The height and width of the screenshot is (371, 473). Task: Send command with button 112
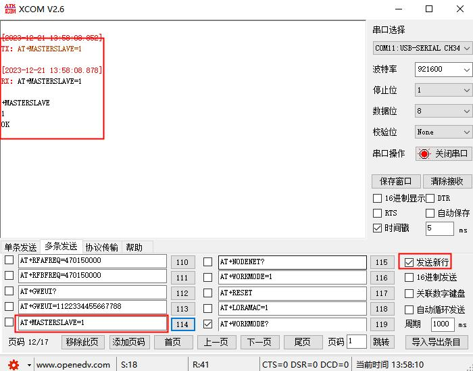[183, 293]
